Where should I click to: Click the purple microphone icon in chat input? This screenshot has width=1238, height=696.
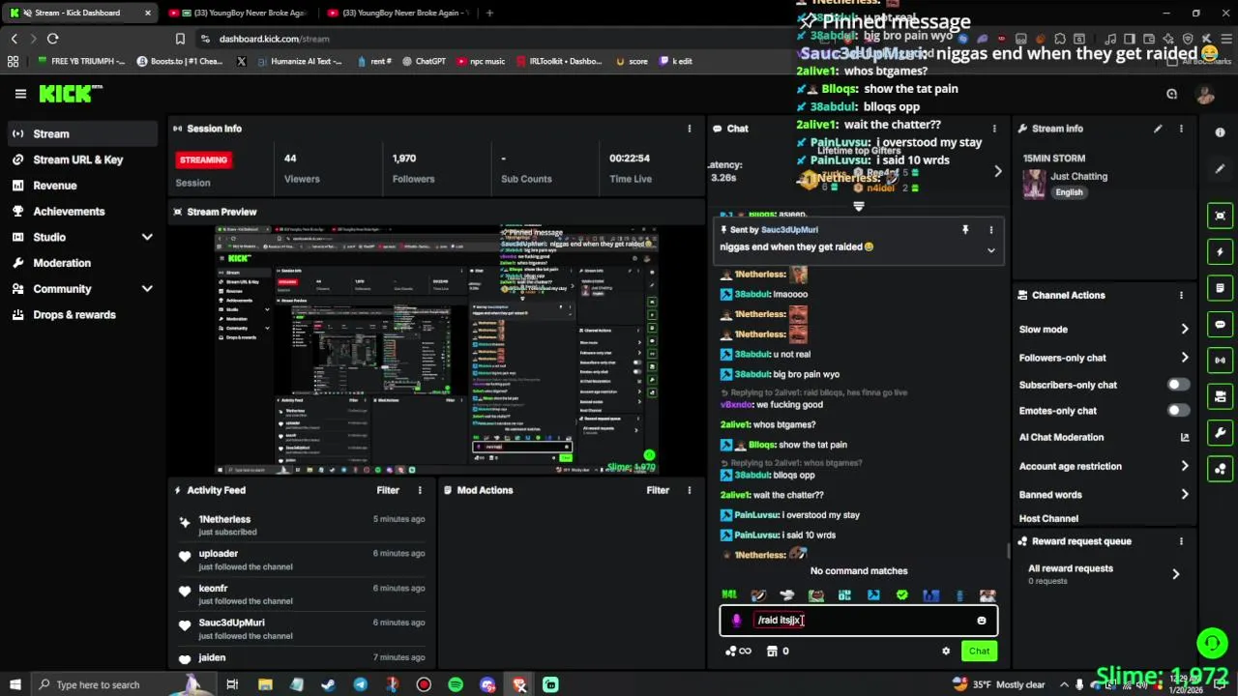coord(736,621)
